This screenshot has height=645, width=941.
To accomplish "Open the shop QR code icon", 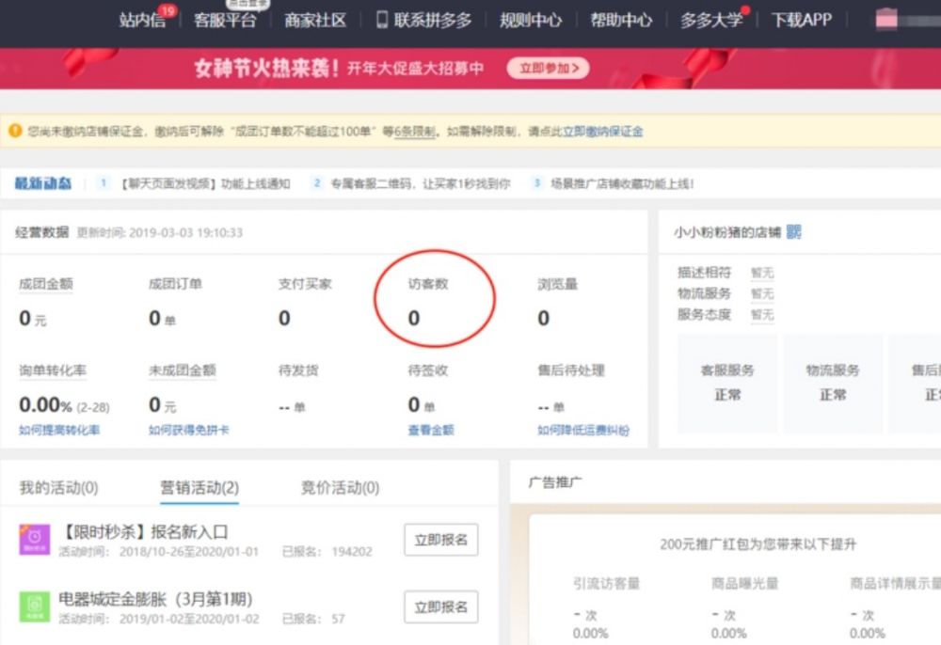I will [793, 232].
